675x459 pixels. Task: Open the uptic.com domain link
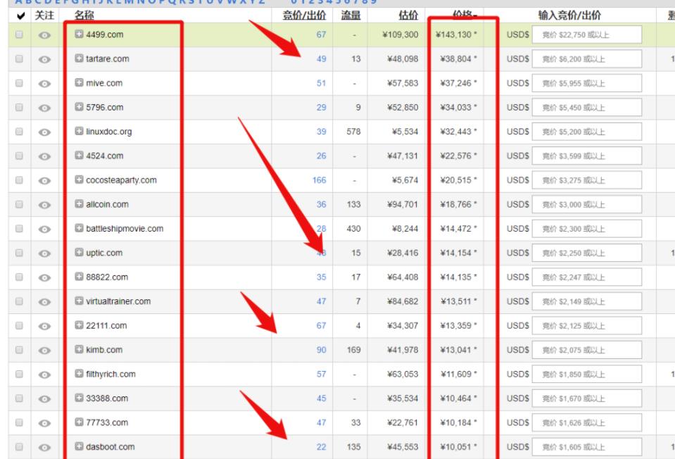click(x=106, y=253)
